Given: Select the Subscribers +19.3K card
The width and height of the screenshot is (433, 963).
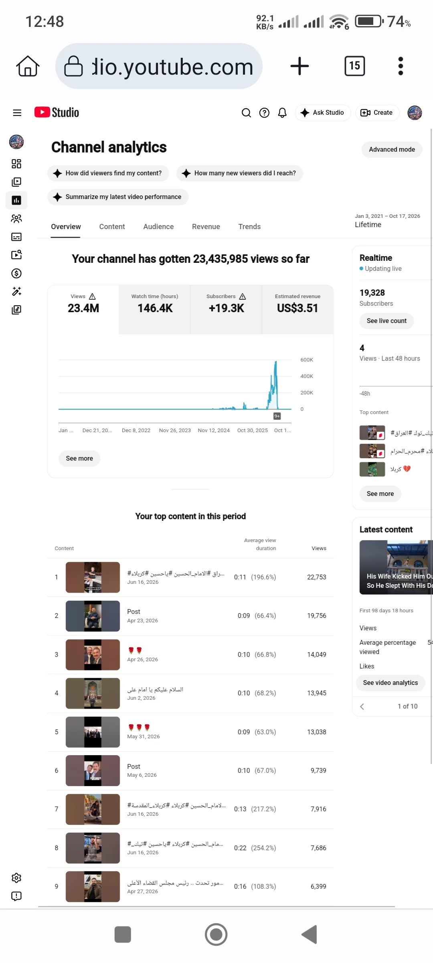Looking at the screenshot, I should tap(226, 309).
